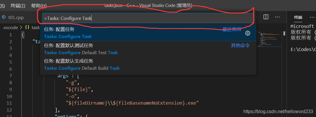Screen dimensions: 316x117
Task: Click the editor vertical scrollbar thumb
Action: coord(284,33)
